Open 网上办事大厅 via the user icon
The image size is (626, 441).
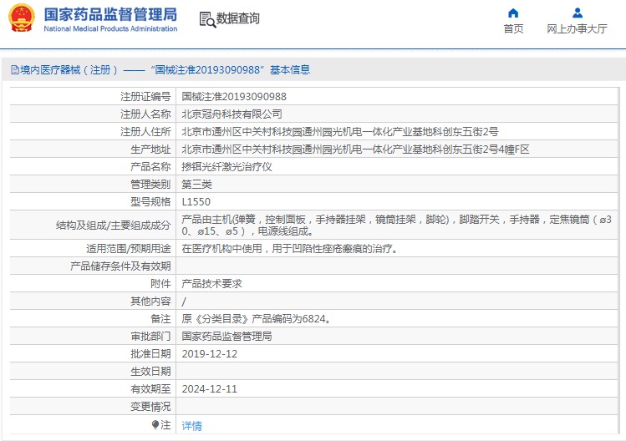[x=578, y=13]
